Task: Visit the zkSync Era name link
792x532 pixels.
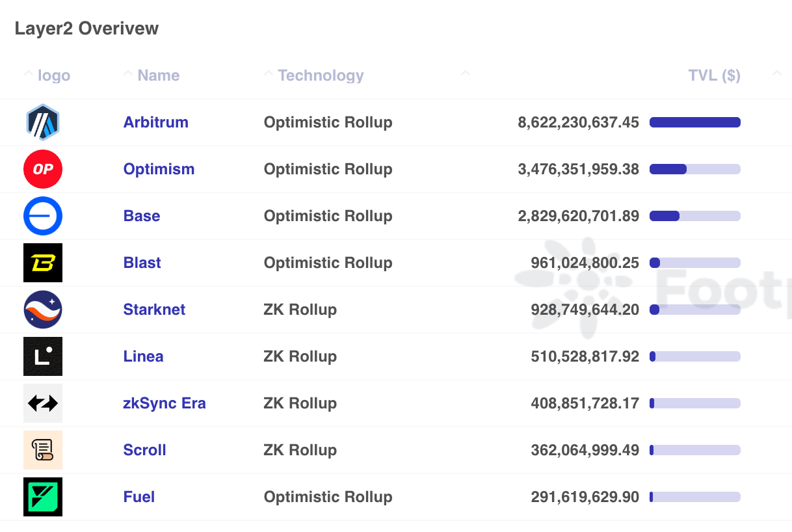Action: pyautogui.click(x=165, y=403)
